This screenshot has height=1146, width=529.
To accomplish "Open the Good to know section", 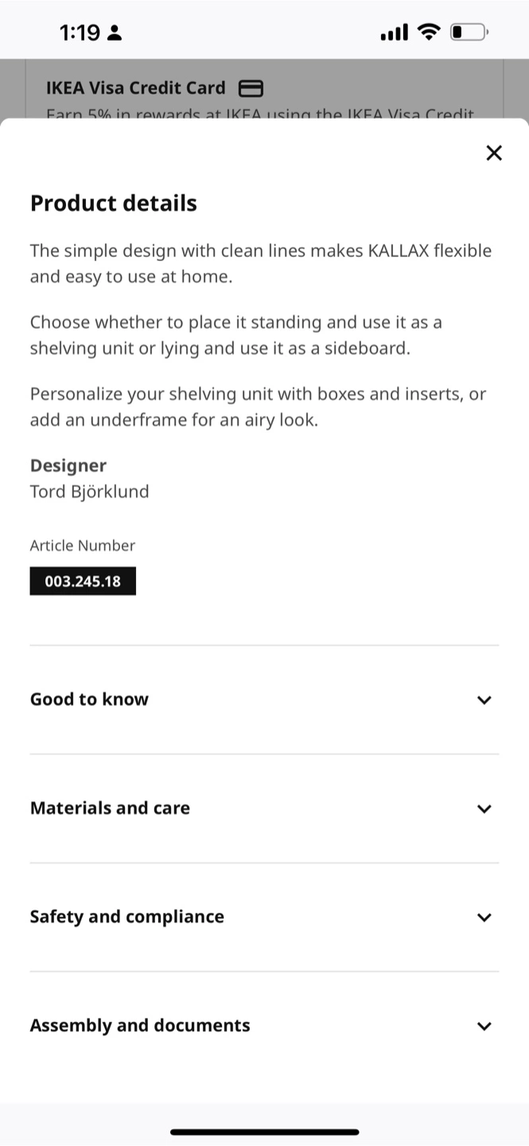I will coord(264,700).
